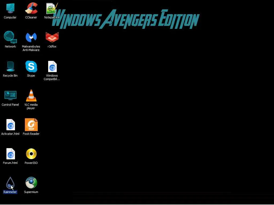Click the "Forum.html" label text
This screenshot has width=274, height=205.
[10, 163]
